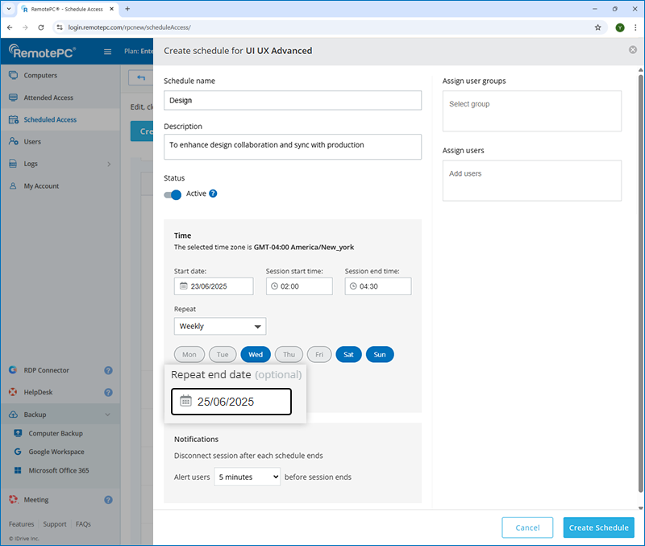Viewport: 645px width, 546px height.
Task: Click the help icon next to Active
Action: click(x=213, y=194)
